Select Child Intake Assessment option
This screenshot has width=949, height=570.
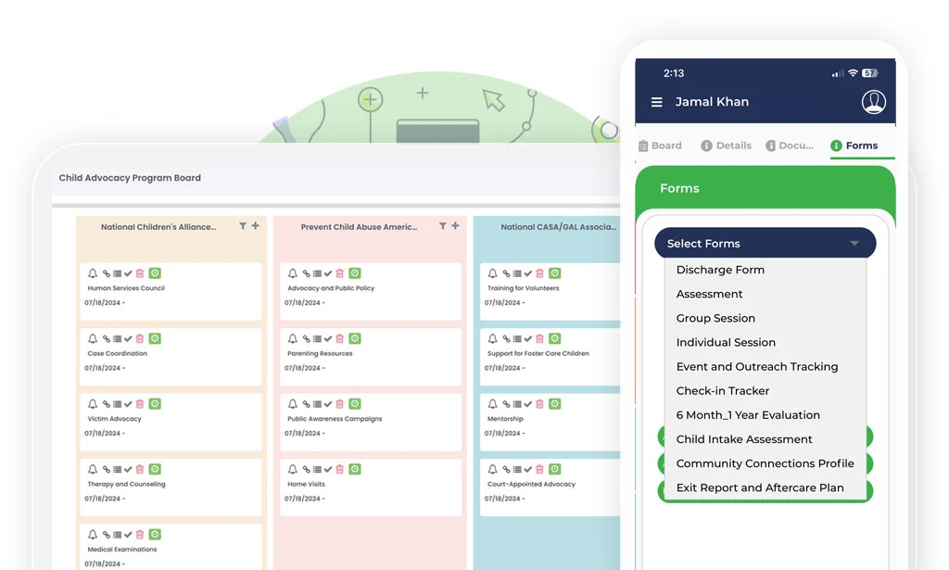pyautogui.click(x=744, y=439)
